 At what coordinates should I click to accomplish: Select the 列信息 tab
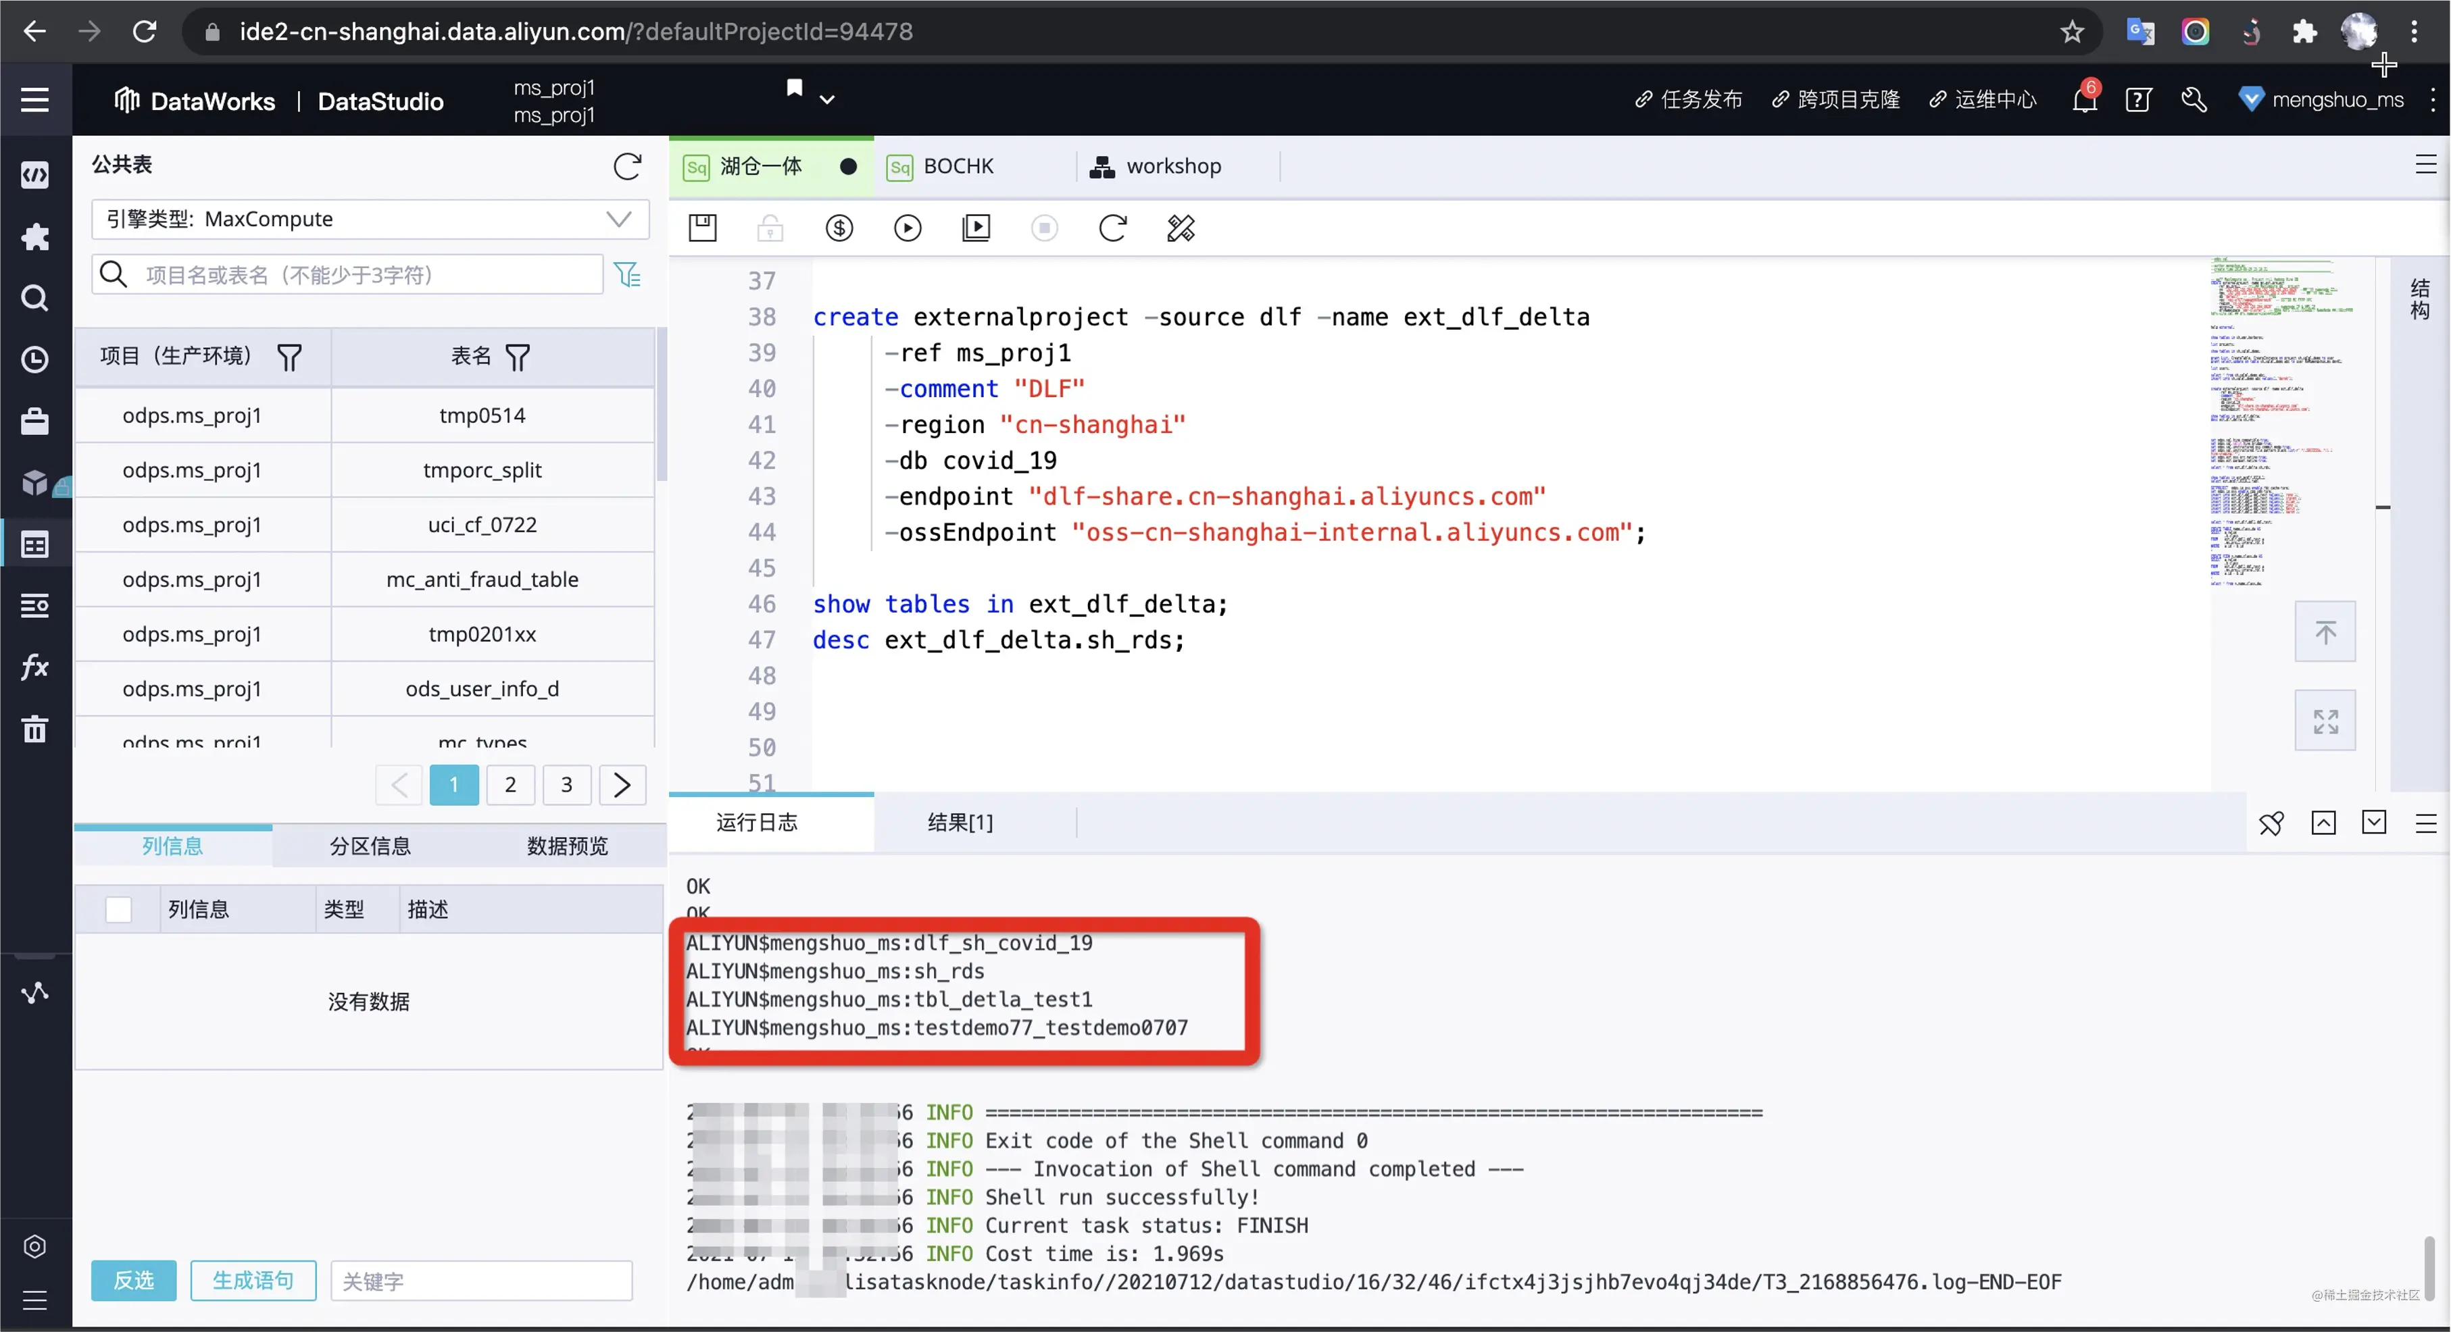(x=172, y=846)
